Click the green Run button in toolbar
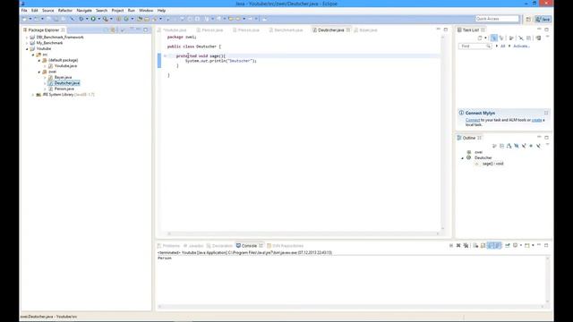This screenshot has width=573, height=322. point(93,19)
